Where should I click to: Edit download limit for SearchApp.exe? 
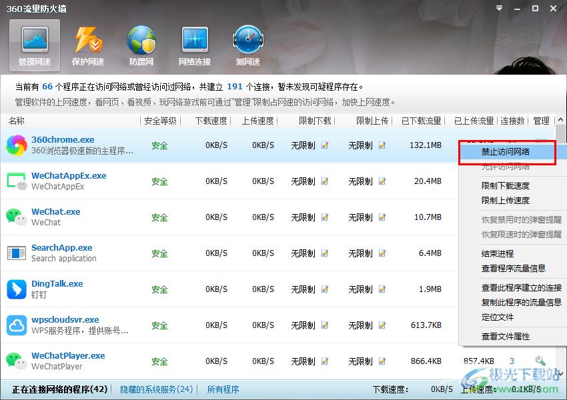(325, 253)
